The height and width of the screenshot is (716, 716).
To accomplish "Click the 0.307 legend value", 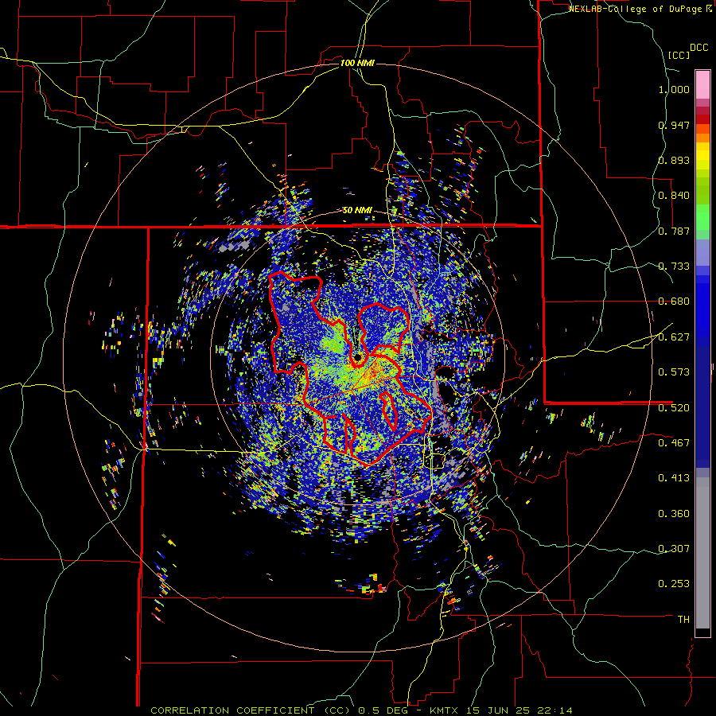I will pos(674,548).
